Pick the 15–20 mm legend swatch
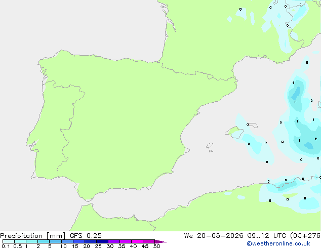The width and height of the screenshot is (321, 248). point(78,241)
